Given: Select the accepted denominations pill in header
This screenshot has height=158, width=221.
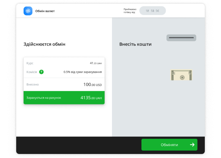Looking at the screenshot, I should (152, 11).
